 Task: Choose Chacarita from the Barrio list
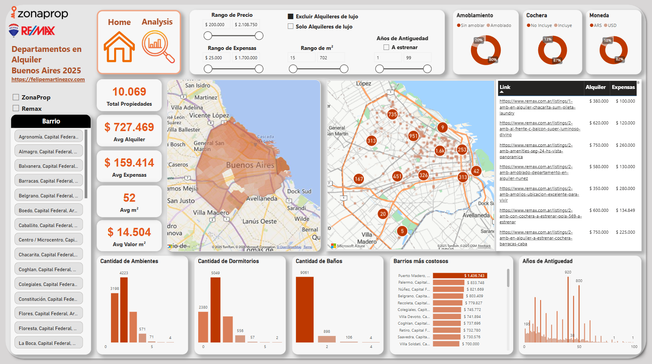point(48,255)
